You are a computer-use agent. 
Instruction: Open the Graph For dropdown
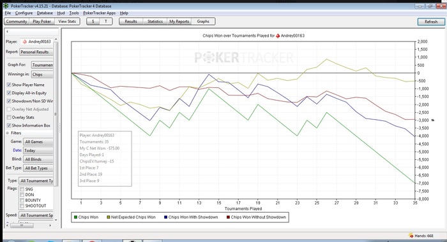coord(42,65)
